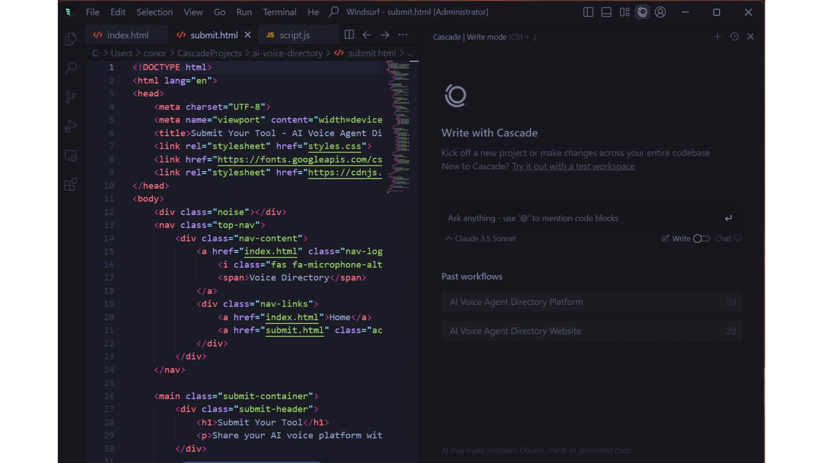The height and width of the screenshot is (463, 823).
Task: Open customize layout icon
Action: click(624, 12)
